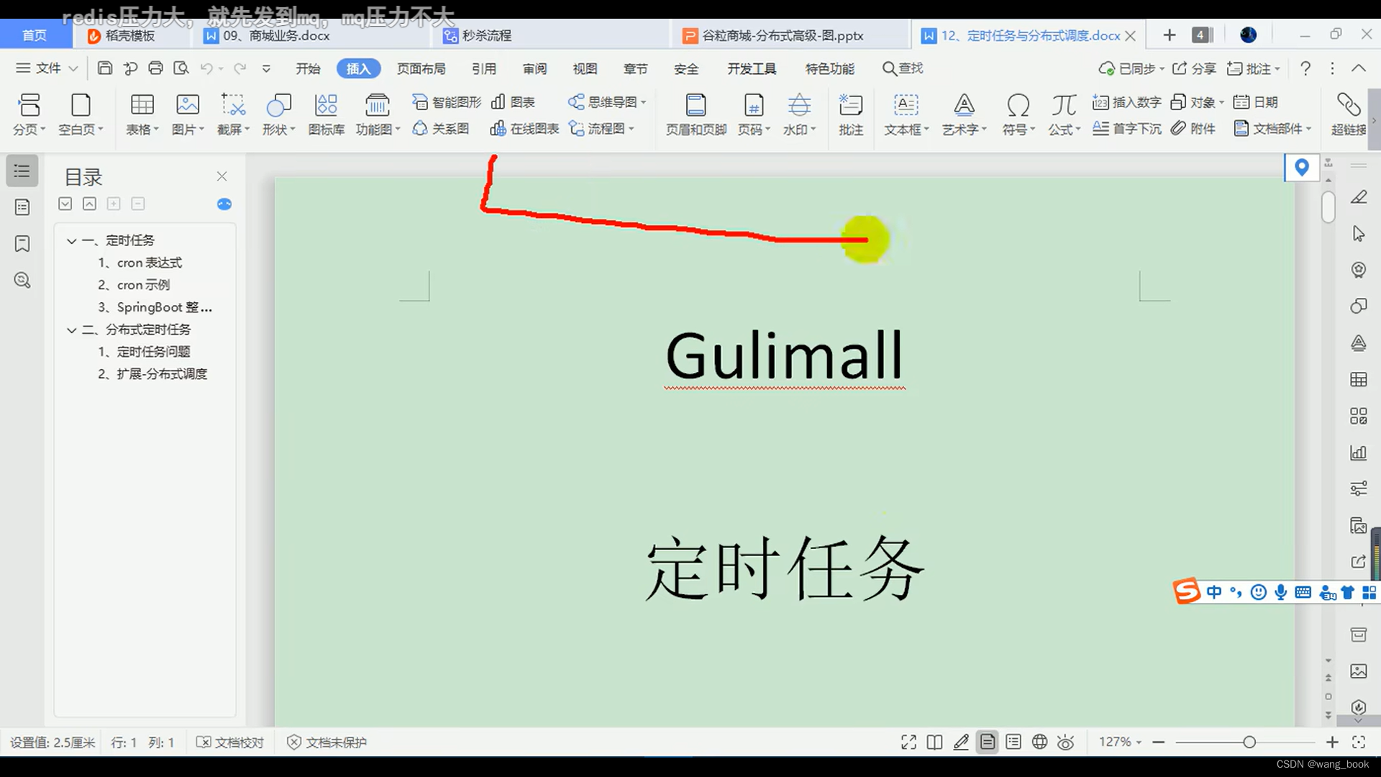1381x777 pixels.
Task: Toggle reading layout book icon
Action: point(934,742)
